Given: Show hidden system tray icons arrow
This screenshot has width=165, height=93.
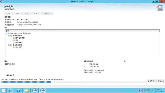Looking at the screenshot, I should [x=139, y=90].
